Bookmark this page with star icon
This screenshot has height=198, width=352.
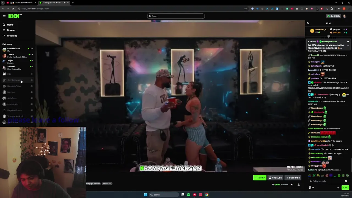tap(246, 9)
